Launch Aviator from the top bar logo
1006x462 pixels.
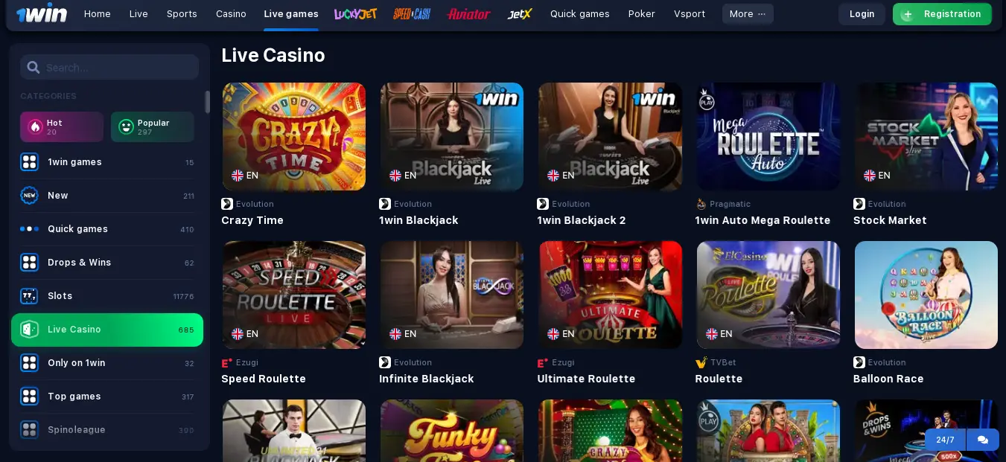point(468,14)
